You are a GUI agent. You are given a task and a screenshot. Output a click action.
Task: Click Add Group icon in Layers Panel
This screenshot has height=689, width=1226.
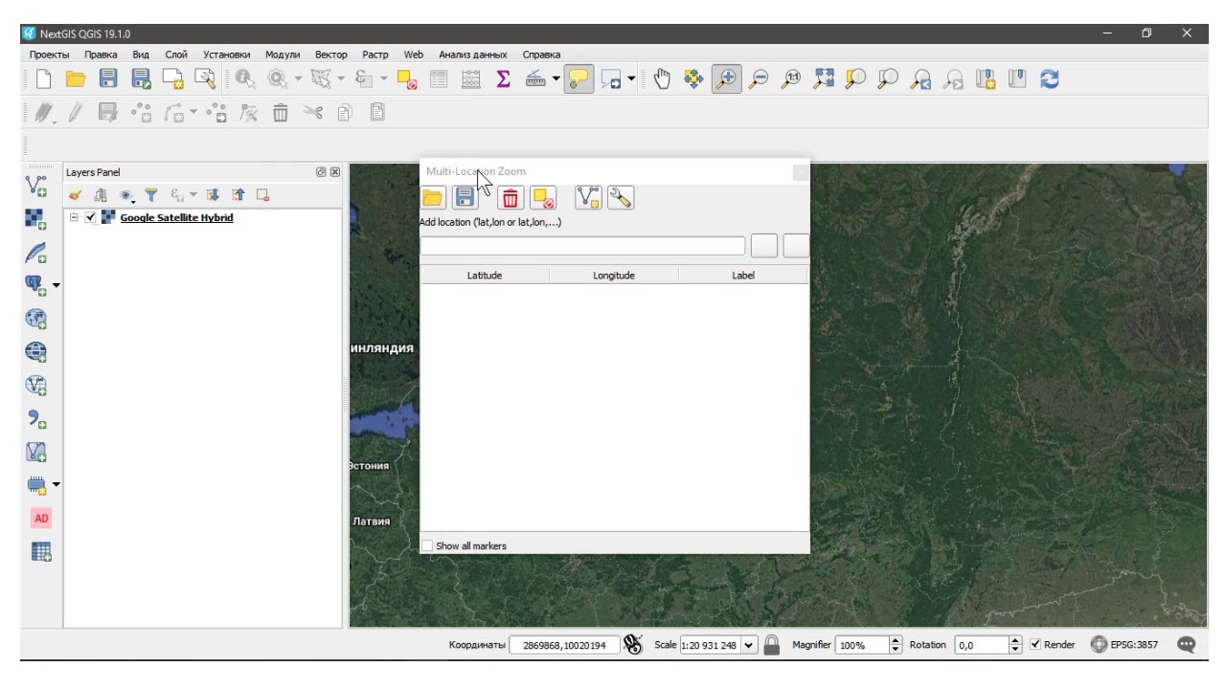[x=101, y=196]
